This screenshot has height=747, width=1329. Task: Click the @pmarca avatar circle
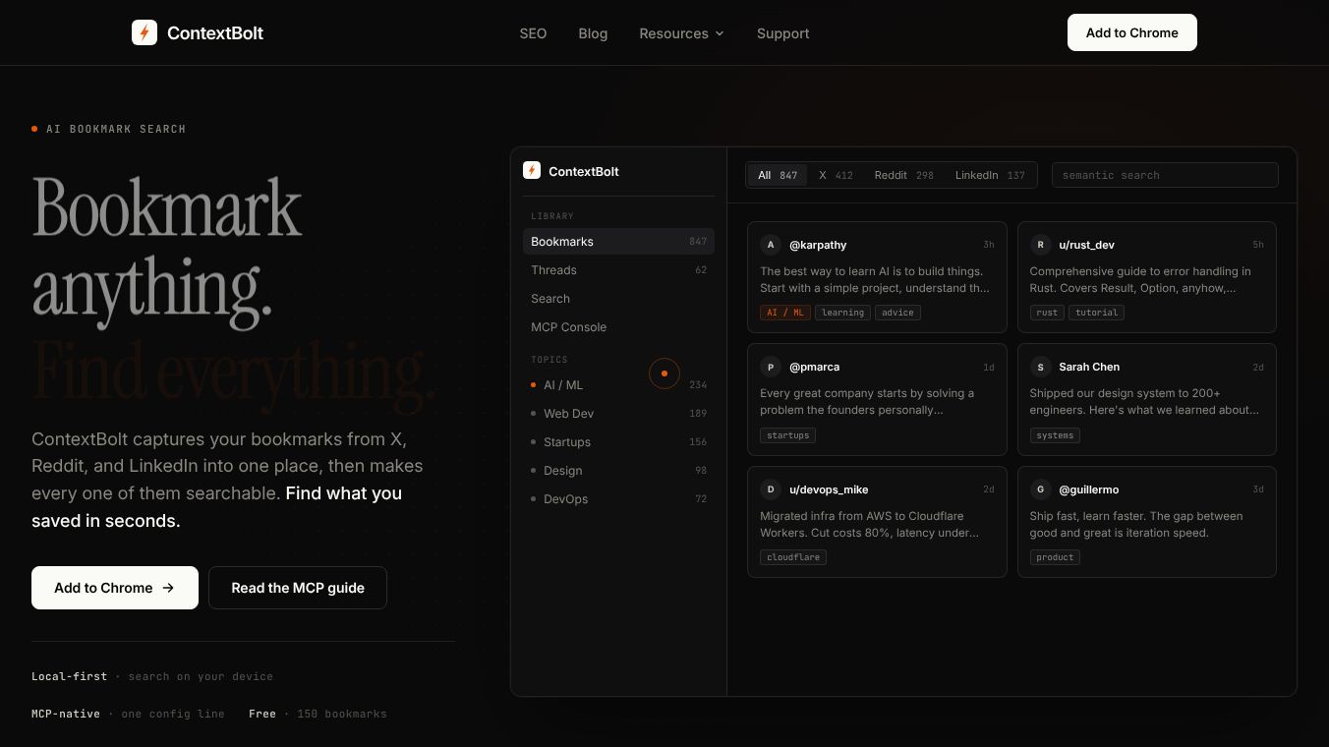771,367
